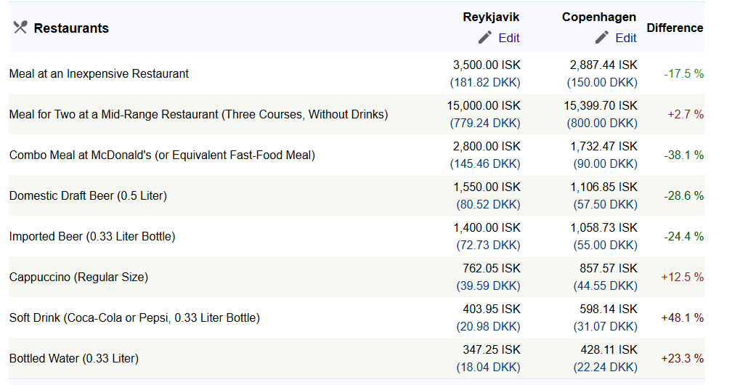
Task: Click the 1,058.73 ISK price
Action: tap(603, 227)
